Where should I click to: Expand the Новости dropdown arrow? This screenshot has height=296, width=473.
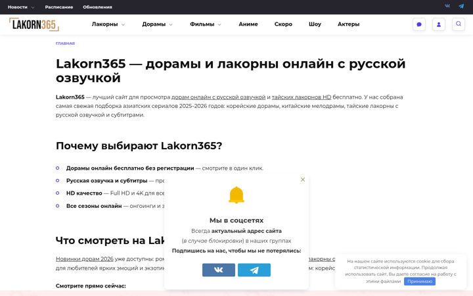[33, 7]
